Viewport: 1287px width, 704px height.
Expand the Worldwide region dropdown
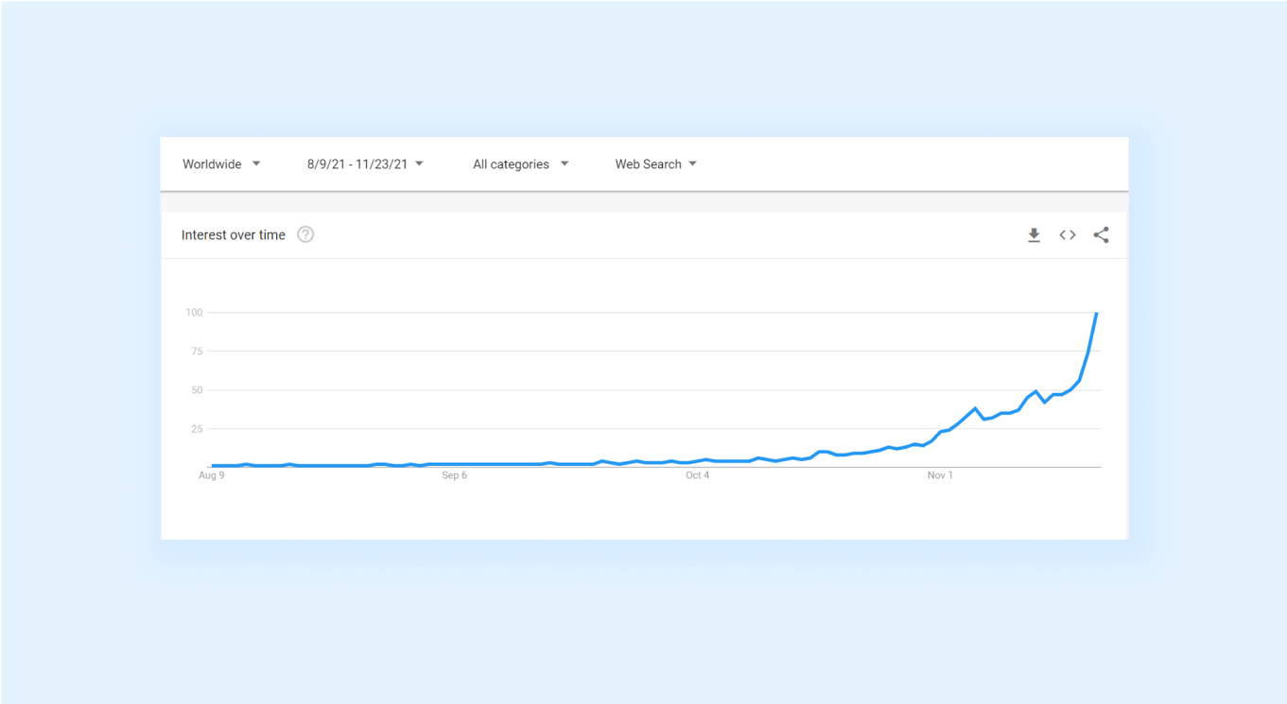tap(221, 164)
